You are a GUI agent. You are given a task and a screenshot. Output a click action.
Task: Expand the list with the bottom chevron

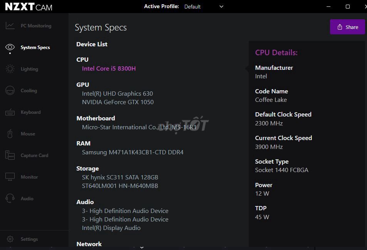tap(142, 247)
